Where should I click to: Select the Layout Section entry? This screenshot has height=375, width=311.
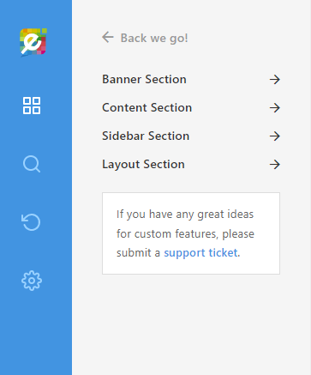tap(191, 165)
